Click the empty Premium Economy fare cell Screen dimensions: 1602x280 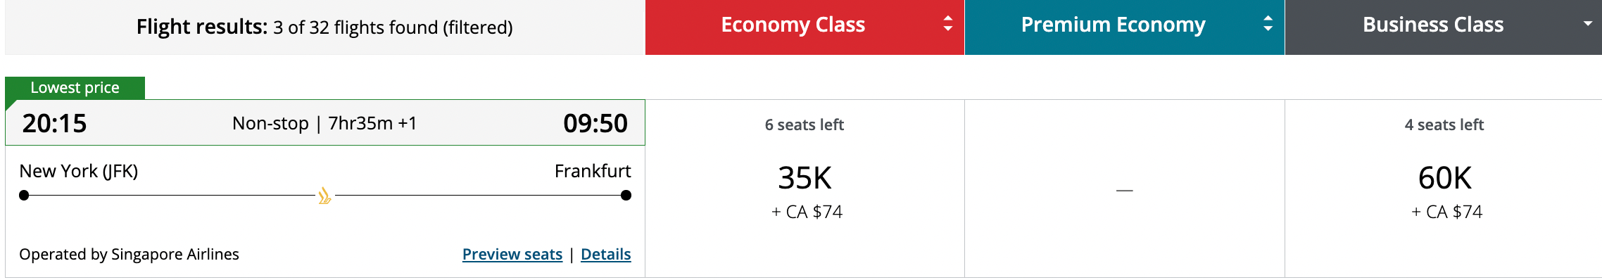[x=1125, y=189]
